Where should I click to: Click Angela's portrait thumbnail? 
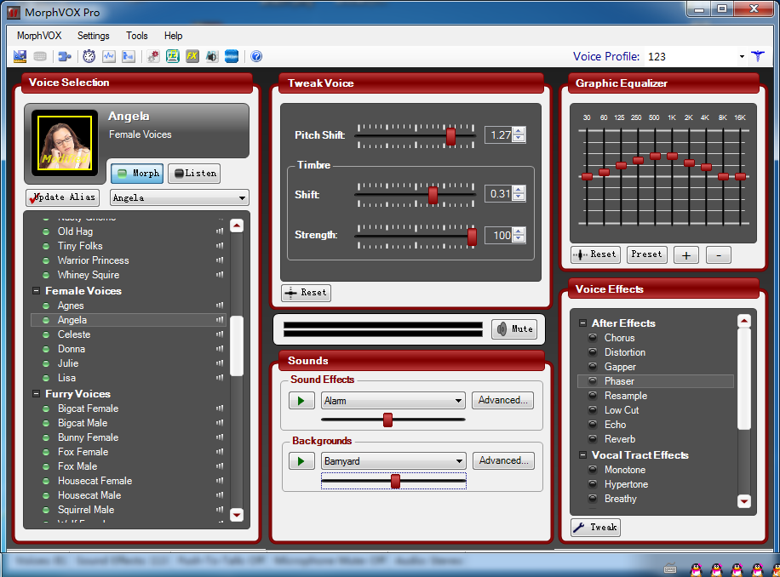point(65,143)
